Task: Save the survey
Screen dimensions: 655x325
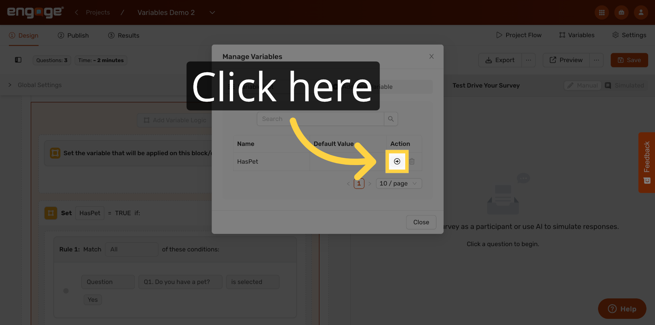Action: click(x=629, y=60)
